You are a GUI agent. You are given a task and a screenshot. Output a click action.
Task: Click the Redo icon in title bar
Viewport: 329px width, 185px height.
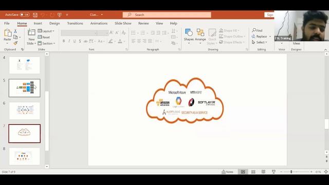tap(52, 15)
